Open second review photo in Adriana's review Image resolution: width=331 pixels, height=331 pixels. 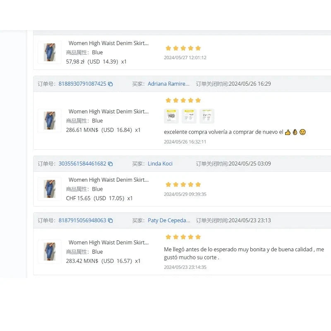click(189, 116)
